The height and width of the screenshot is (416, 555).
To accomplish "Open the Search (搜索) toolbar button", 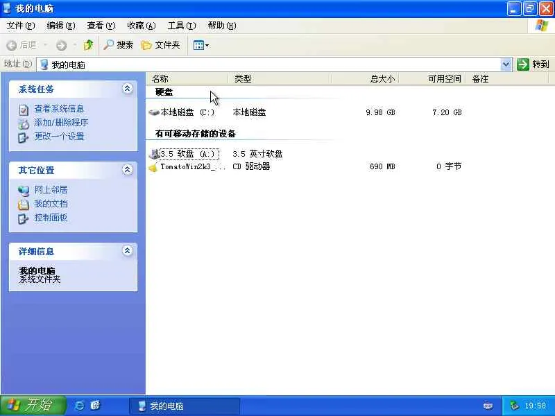I will point(118,45).
